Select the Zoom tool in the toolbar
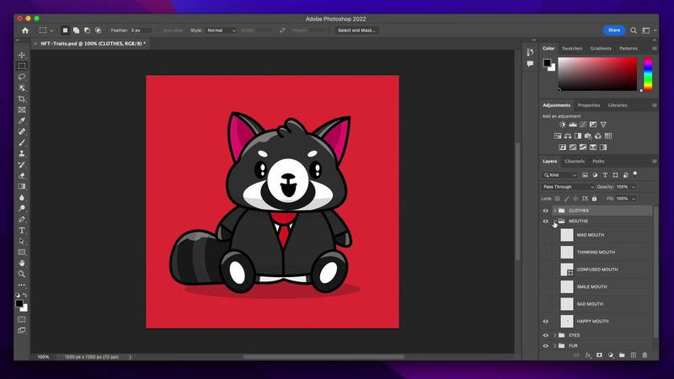This screenshot has width=674, height=379. 22,274
